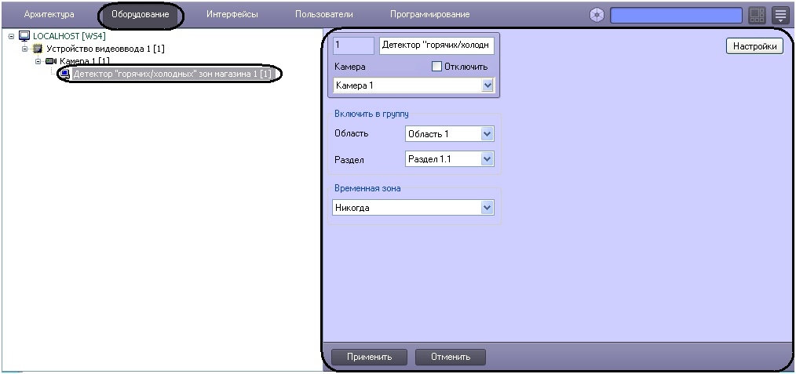Toggle the Отключить checkbox
This screenshot has height=374, width=796.
437,67
